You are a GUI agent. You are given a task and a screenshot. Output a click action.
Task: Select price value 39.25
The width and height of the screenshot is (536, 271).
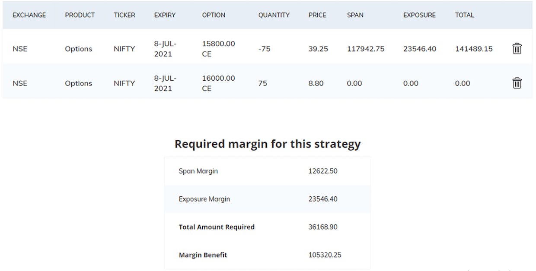[x=318, y=49]
